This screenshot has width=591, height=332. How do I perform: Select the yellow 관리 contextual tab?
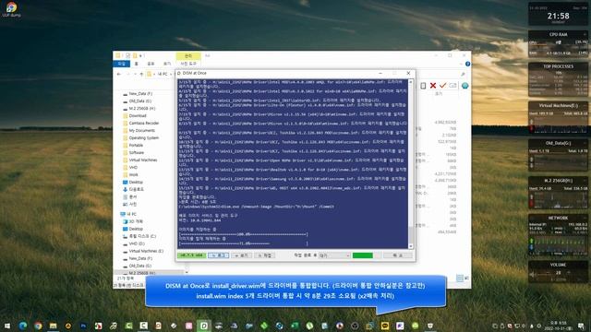[188, 55]
